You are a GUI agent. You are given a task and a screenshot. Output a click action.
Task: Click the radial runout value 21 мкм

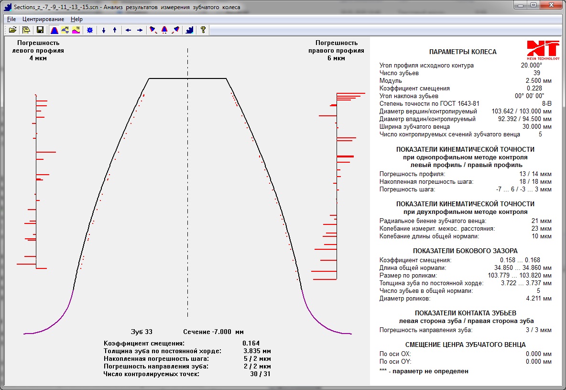click(x=542, y=221)
